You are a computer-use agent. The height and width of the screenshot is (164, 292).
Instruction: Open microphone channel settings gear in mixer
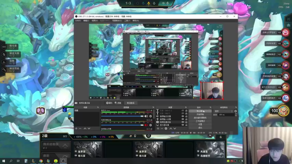(150, 116)
